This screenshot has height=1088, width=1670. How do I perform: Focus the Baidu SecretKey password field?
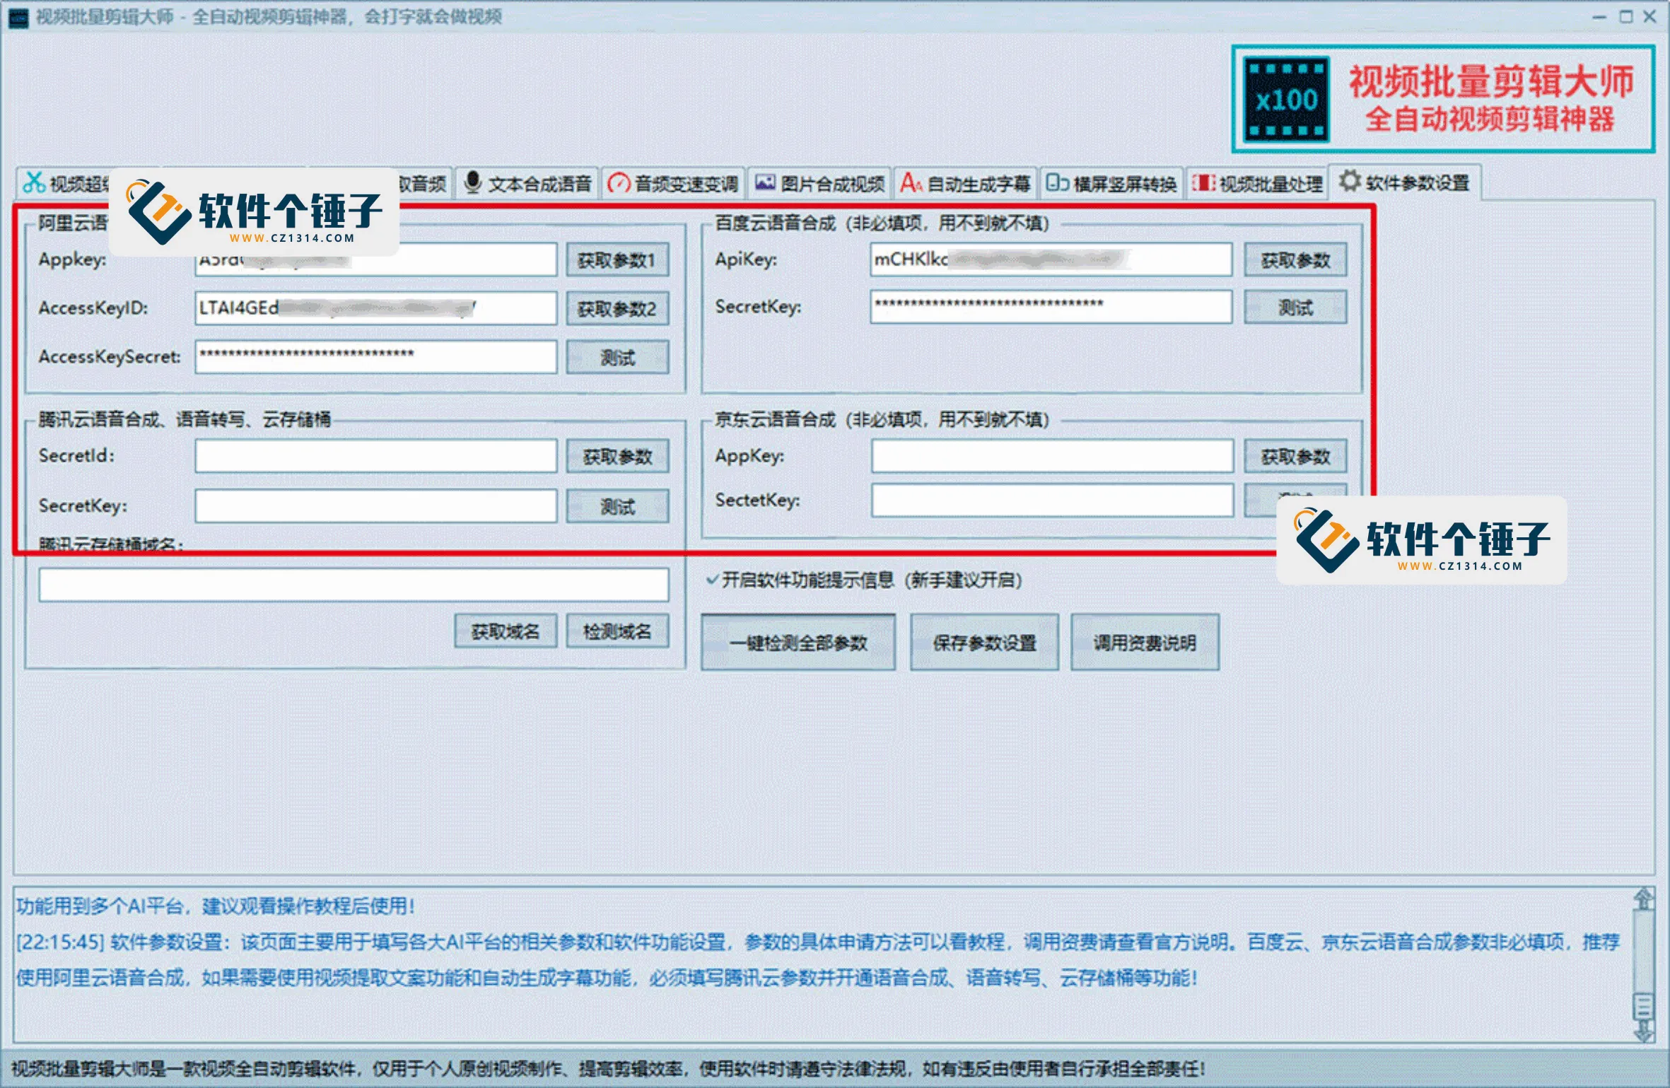click(x=1051, y=307)
